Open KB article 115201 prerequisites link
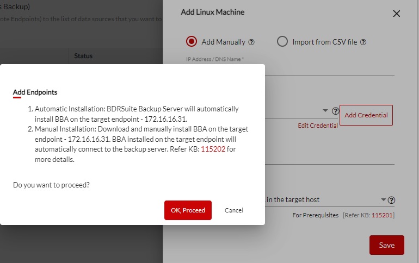The height and width of the screenshot is (263, 419). (382, 215)
